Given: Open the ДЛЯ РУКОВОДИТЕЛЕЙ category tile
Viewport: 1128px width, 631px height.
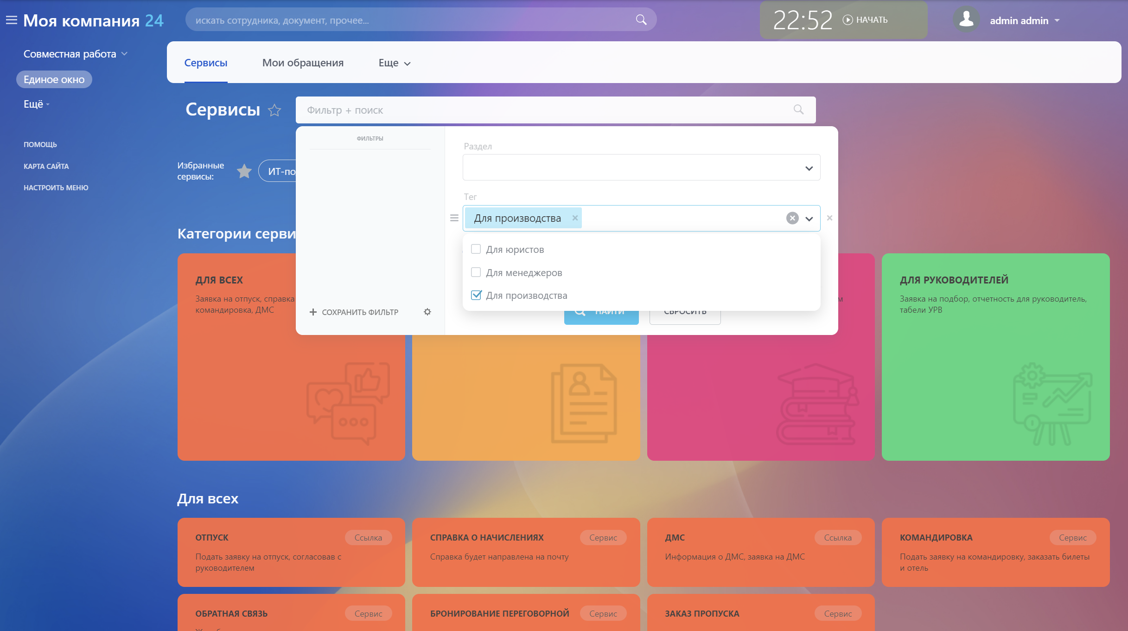Looking at the screenshot, I should point(995,357).
